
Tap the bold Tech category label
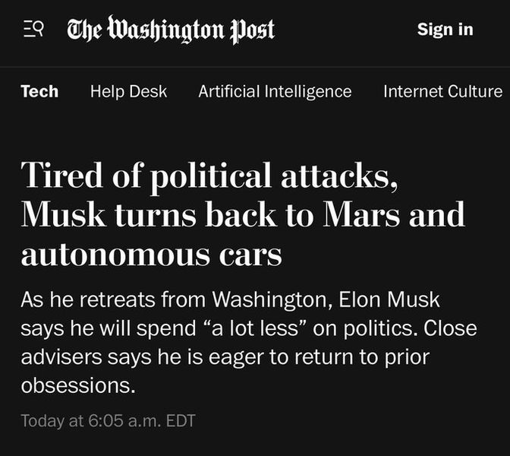(x=39, y=91)
